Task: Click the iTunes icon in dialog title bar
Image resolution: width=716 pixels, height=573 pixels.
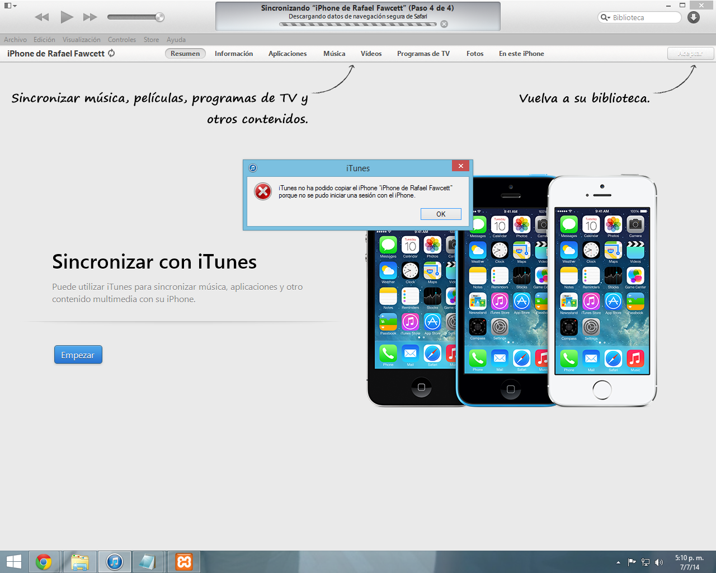Action: coord(253,168)
